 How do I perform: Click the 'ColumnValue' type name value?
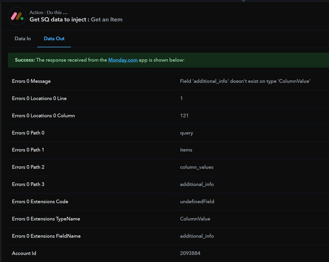click(195, 219)
